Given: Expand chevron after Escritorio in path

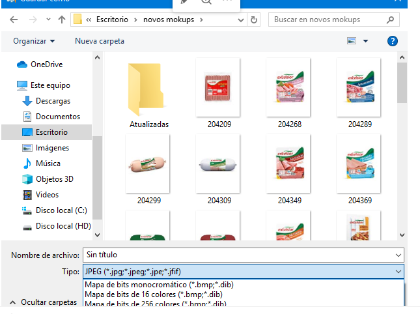Looking at the screenshot, I should (135, 20).
